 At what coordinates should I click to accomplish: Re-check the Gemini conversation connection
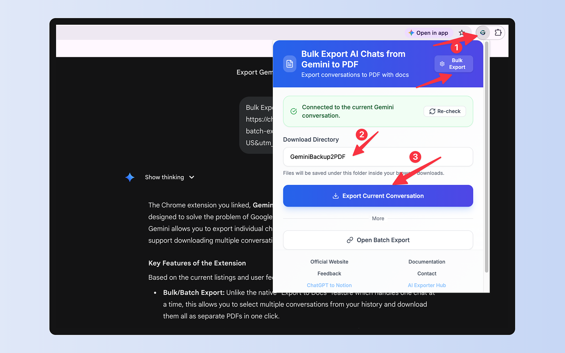445,111
